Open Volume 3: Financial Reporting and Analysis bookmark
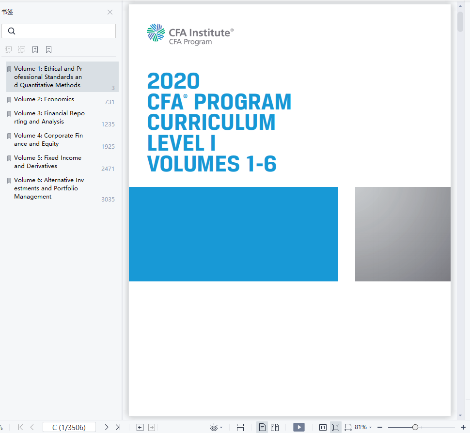 [63, 118]
